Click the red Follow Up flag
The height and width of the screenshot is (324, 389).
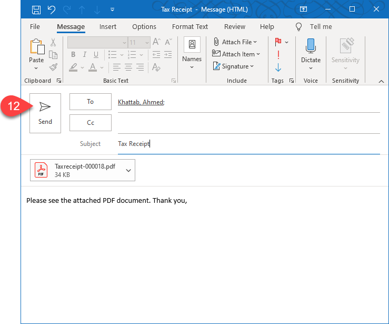click(278, 42)
